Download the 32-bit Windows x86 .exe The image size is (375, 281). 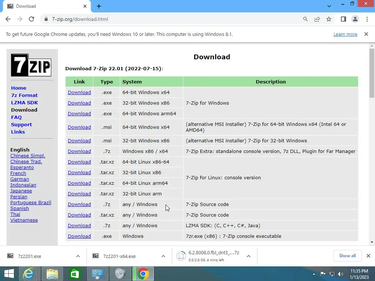tap(79, 103)
